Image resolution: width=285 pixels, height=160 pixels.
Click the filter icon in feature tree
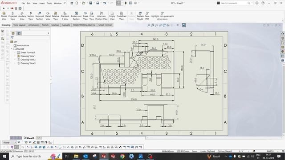tap(12, 38)
